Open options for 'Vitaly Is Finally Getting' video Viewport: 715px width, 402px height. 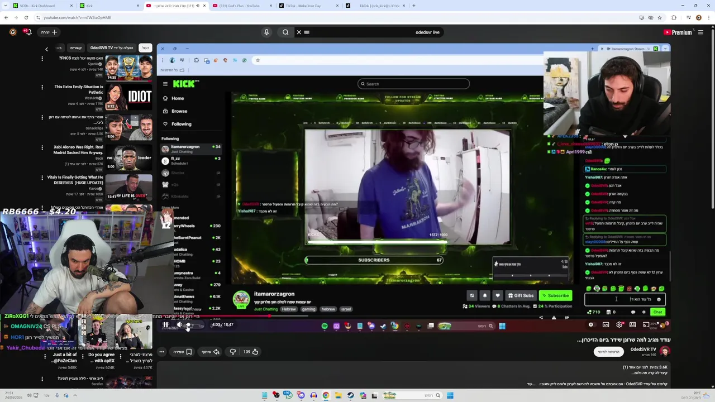[x=42, y=178]
